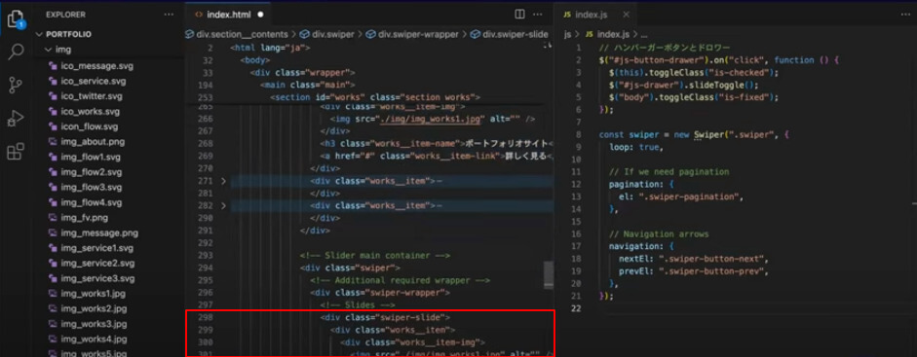Screen dimensions: 917x357
Task: Open Run and Debug view
Action: [x=16, y=119]
